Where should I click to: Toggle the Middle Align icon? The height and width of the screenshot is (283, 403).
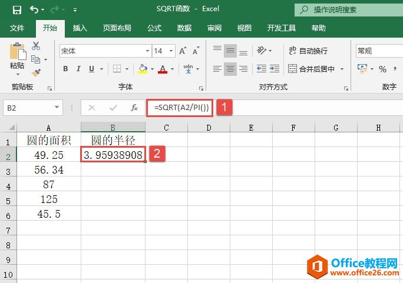tap(230, 51)
